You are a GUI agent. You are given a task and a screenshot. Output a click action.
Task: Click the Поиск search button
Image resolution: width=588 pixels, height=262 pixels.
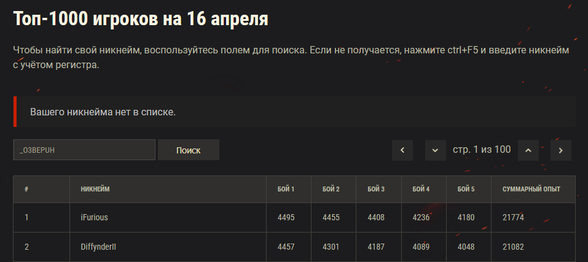189,150
